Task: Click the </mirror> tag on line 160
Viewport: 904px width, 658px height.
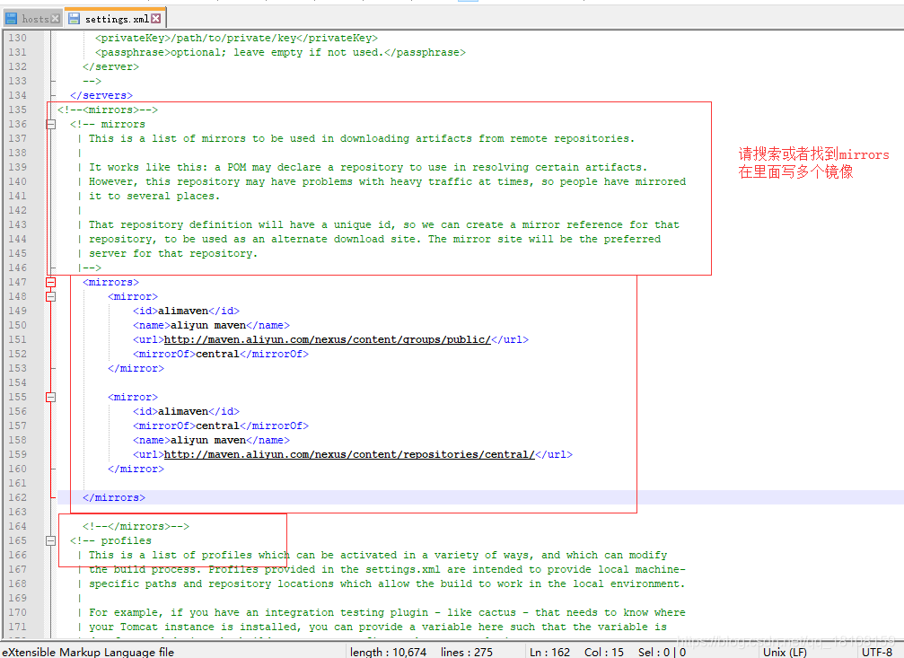Action: click(x=136, y=469)
